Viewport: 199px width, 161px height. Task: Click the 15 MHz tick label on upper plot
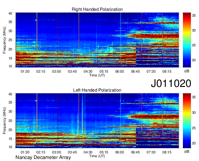[10, 58]
